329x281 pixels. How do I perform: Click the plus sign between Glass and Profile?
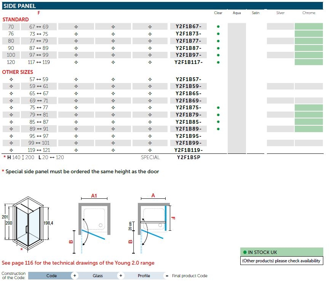pos(121,276)
